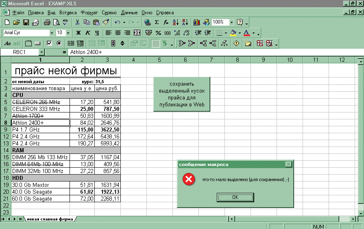The width and height of the screenshot is (364, 229).
Task: Open the Сервис menu
Action: (109, 13)
